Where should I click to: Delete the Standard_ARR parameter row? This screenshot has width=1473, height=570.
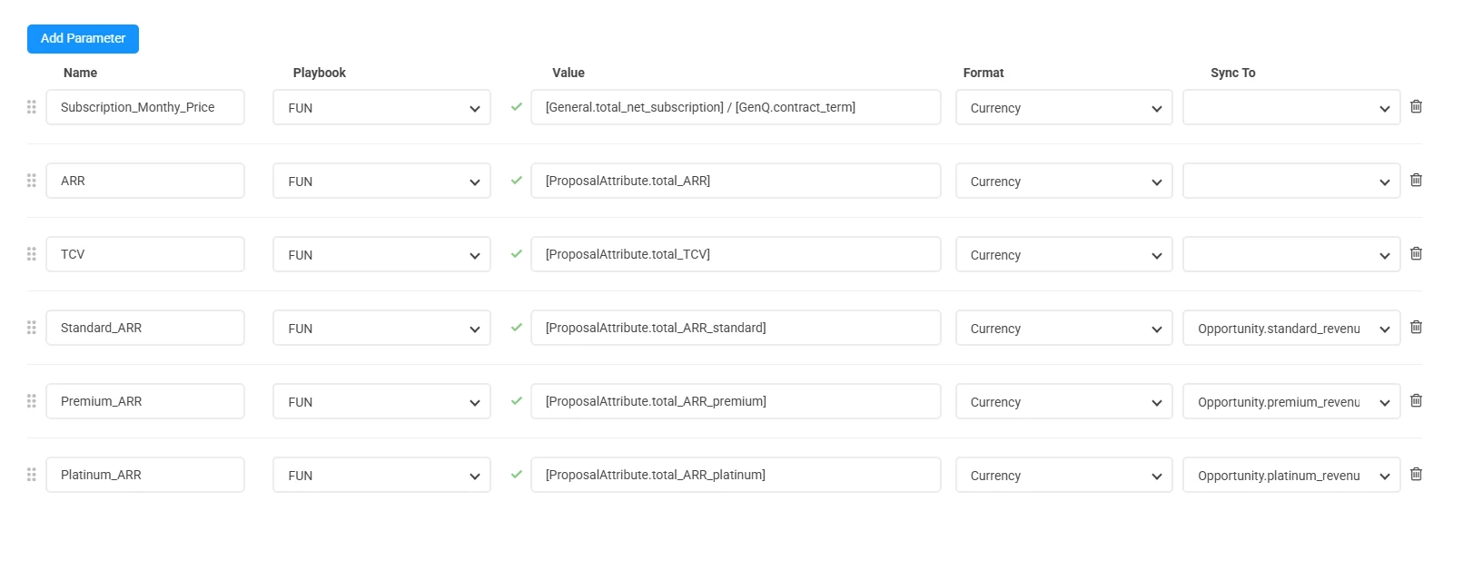click(x=1416, y=327)
